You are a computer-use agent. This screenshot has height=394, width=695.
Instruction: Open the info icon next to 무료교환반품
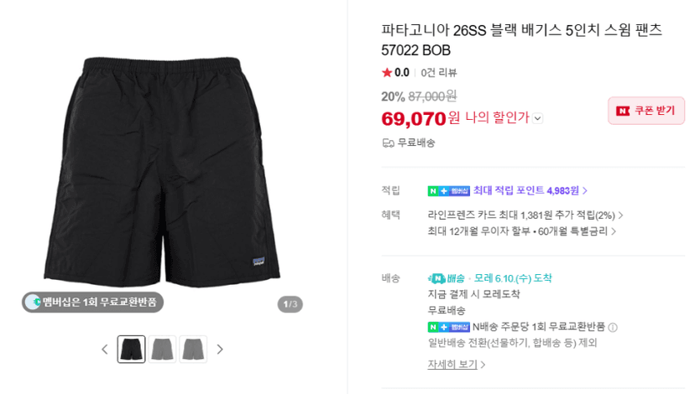(x=613, y=328)
